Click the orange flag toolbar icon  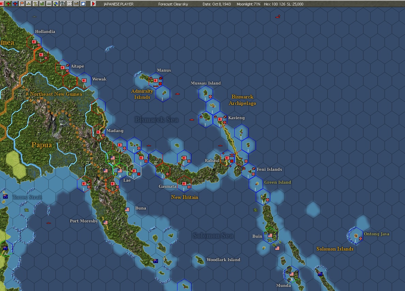click(x=22, y=4)
